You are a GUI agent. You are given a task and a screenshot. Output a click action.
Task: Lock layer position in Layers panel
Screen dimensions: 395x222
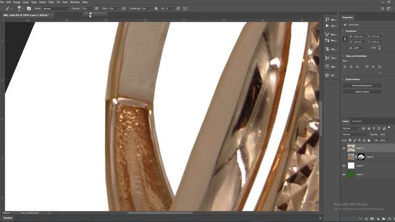pos(359,141)
